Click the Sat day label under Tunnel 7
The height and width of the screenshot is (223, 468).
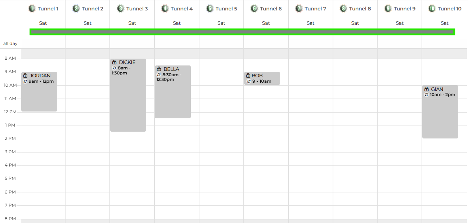pyautogui.click(x=310, y=23)
